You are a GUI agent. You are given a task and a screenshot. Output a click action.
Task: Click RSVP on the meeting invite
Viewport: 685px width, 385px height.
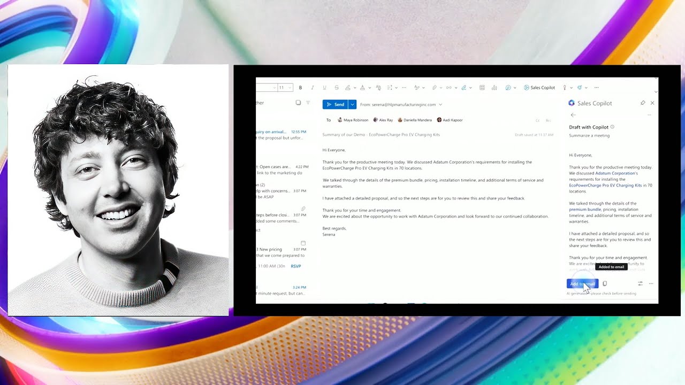coord(295,266)
